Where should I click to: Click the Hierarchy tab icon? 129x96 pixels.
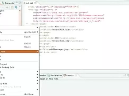[x=3, y=3]
